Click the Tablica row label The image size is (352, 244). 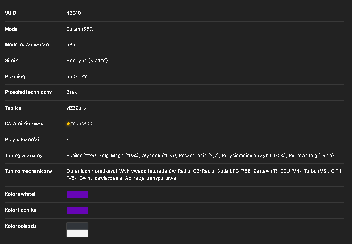click(x=13, y=108)
